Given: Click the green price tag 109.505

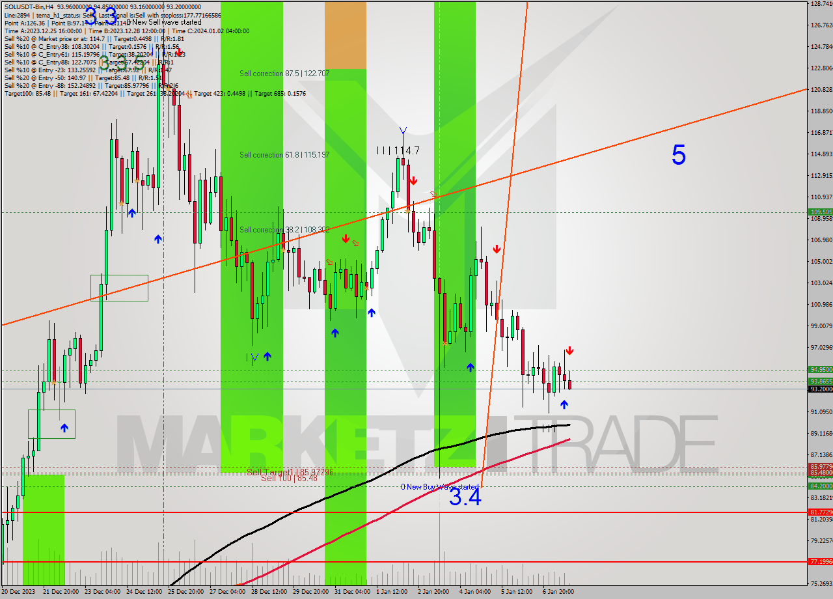Looking at the screenshot, I should point(820,212).
